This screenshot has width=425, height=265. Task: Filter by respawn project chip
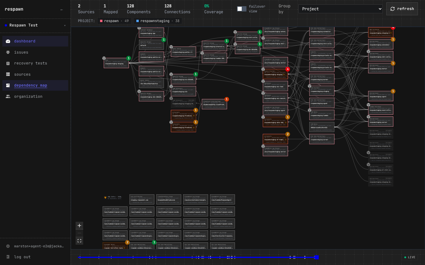[x=114, y=21]
